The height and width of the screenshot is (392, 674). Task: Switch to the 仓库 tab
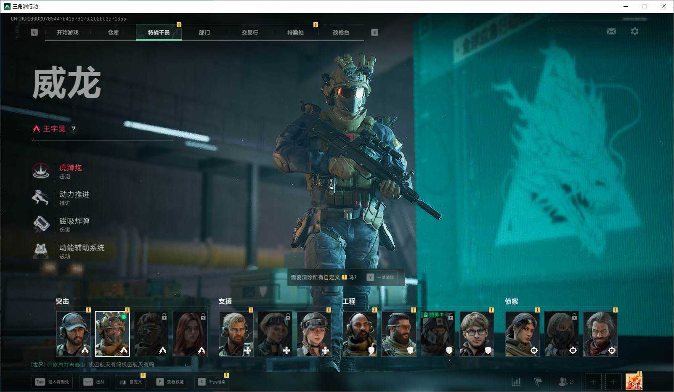(113, 32)
